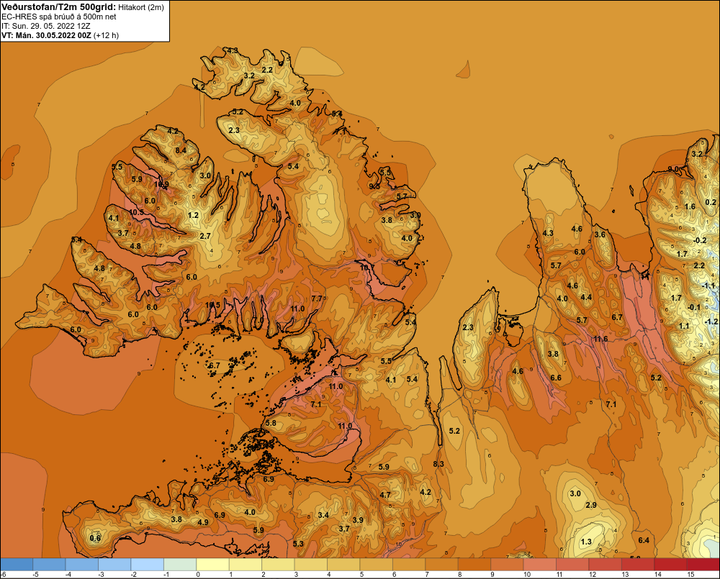The height and width of the screenshot is (579, 720).
Task: Select the legend swatch between 12 and 13
Action: (x=606, y=564)
